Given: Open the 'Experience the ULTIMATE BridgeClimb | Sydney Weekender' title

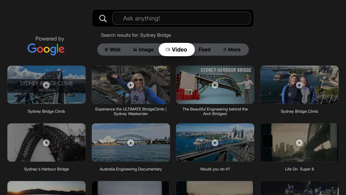Looking at the screenshot, I should click(x=131, y=111).
